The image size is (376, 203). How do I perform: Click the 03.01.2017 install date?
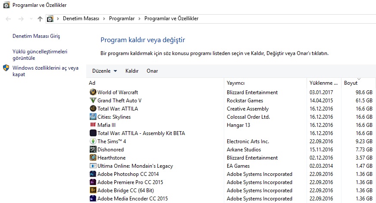[x=321, y=92]
